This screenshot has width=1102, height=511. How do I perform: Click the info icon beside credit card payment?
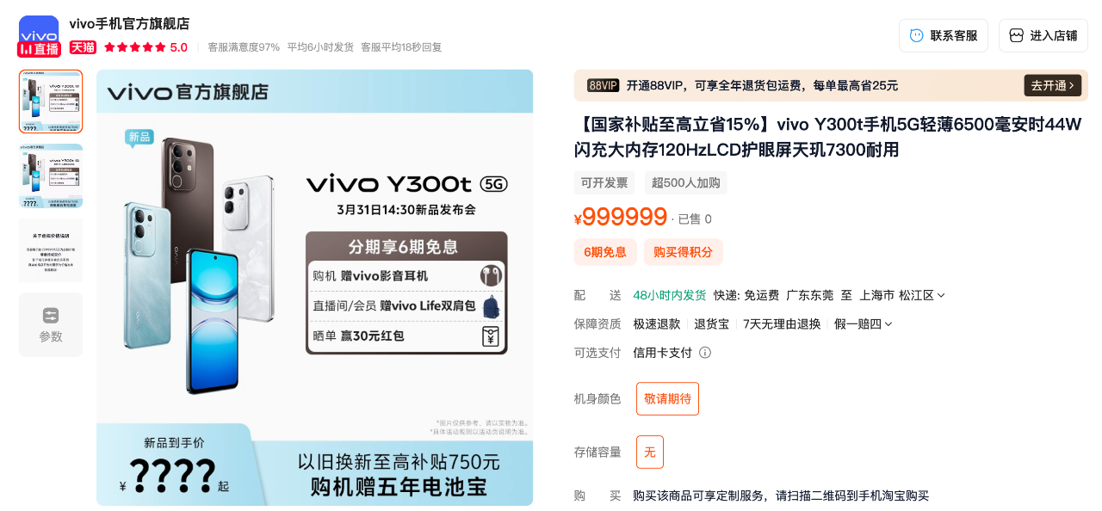pos(705,353)
